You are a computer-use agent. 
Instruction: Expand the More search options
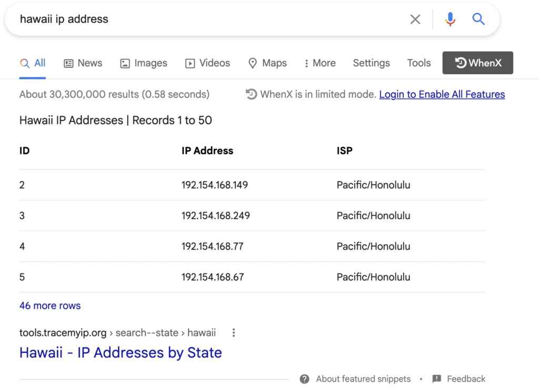320,63
